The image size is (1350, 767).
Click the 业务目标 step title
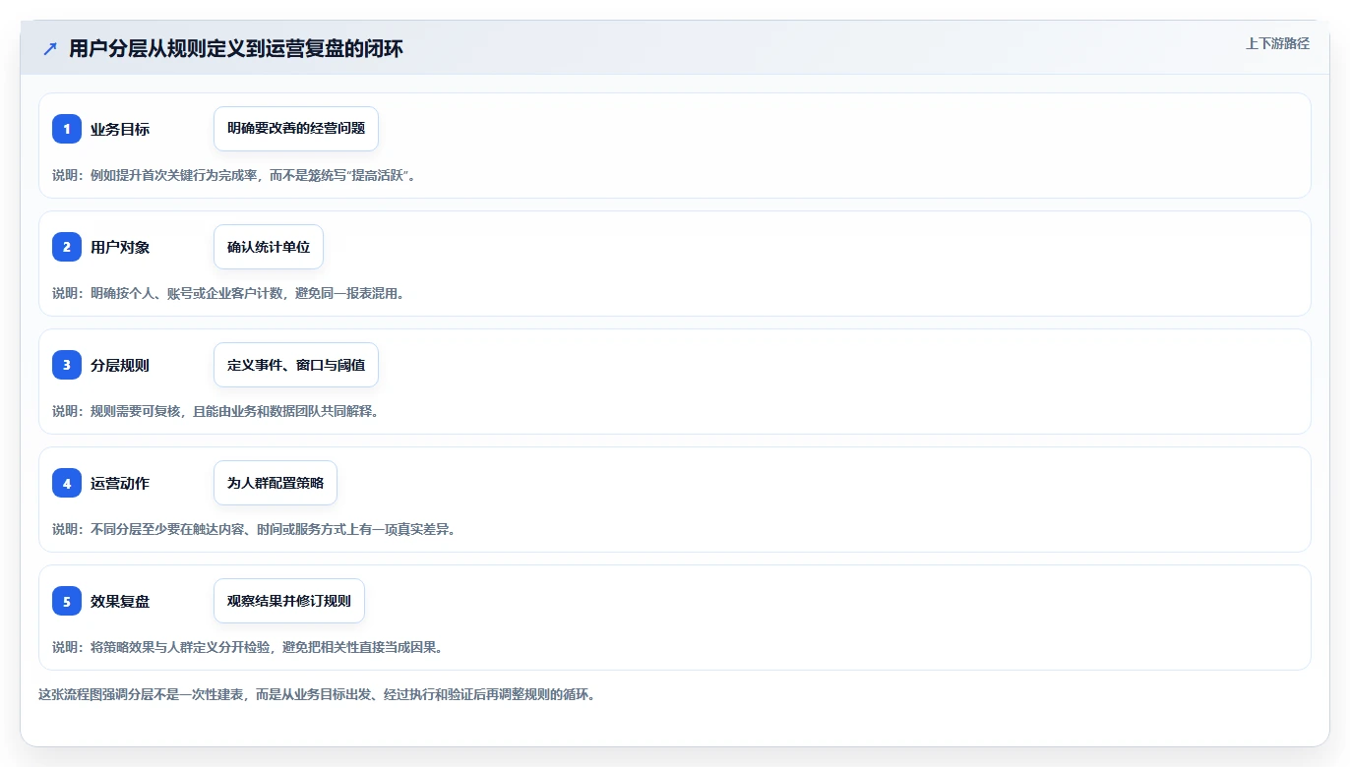pyautogui.click(x=120, y=129)
